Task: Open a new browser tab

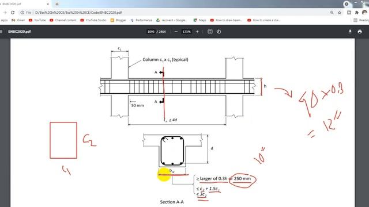Action: [57, 4]
